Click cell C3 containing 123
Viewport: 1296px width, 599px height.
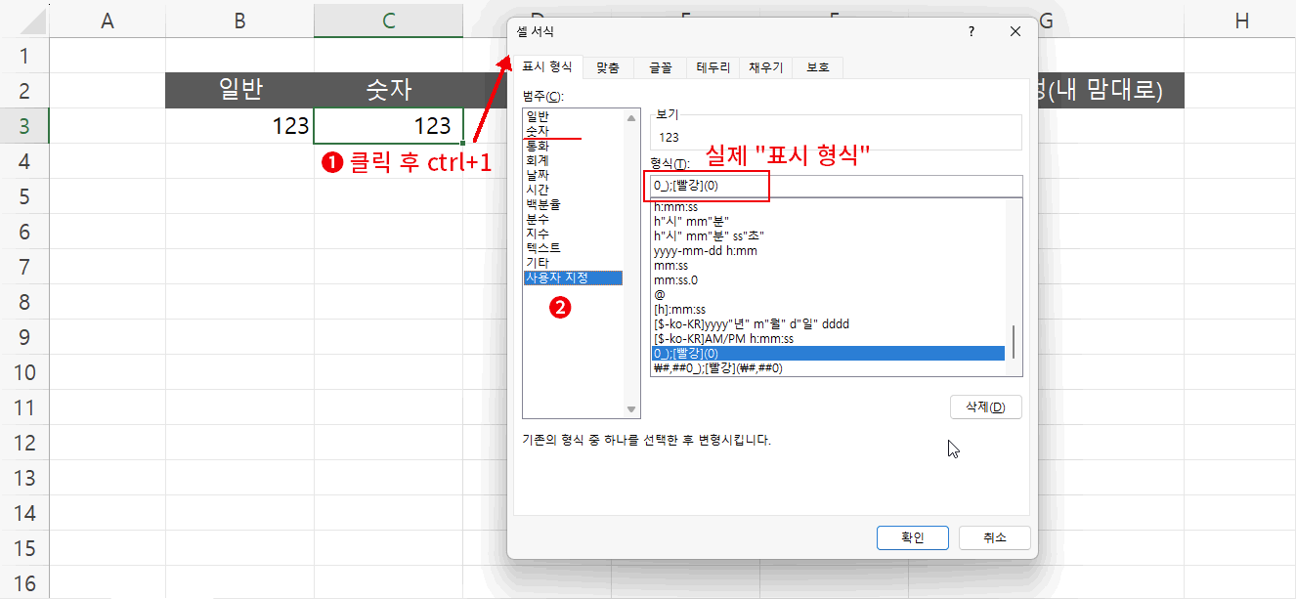(x=388, y=126)
